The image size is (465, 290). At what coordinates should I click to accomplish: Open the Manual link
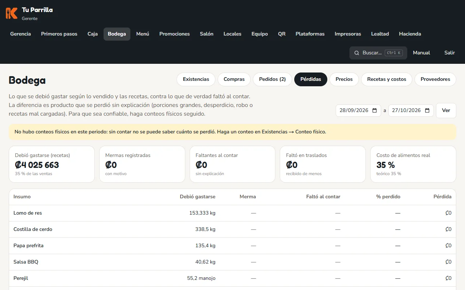coord(421,53)
